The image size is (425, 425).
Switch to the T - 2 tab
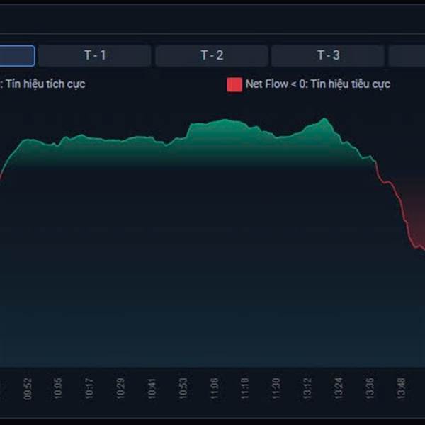click(212, 55)
